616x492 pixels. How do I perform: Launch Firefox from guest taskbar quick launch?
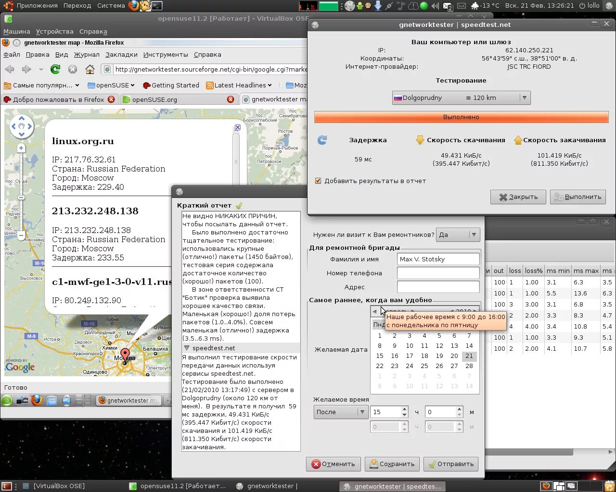pos(37,400)
